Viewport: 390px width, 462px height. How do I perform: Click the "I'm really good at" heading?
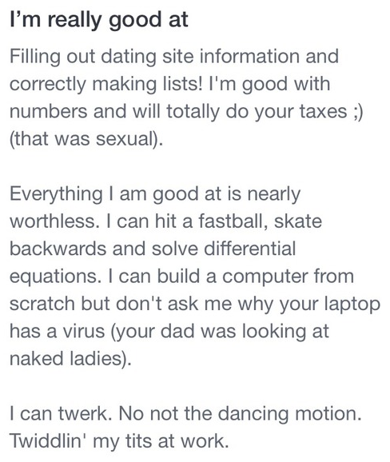coord(99,20)
